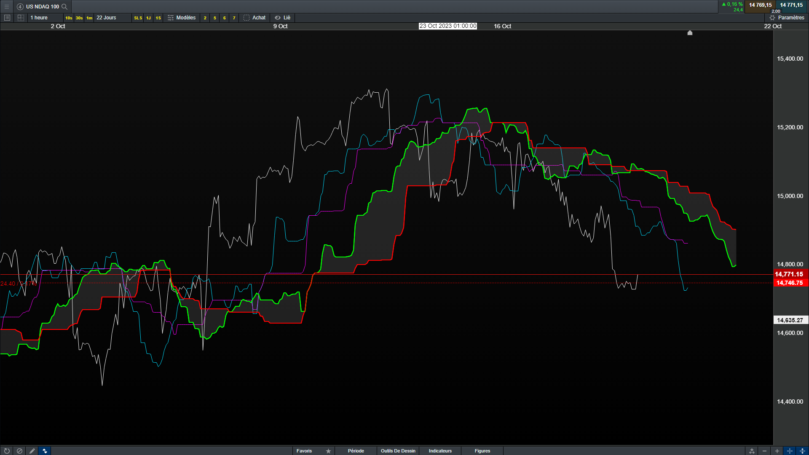Click the grid layout icon
This screenshot has width=809, height=455.
pyautogui.click(x=21, y=18)
